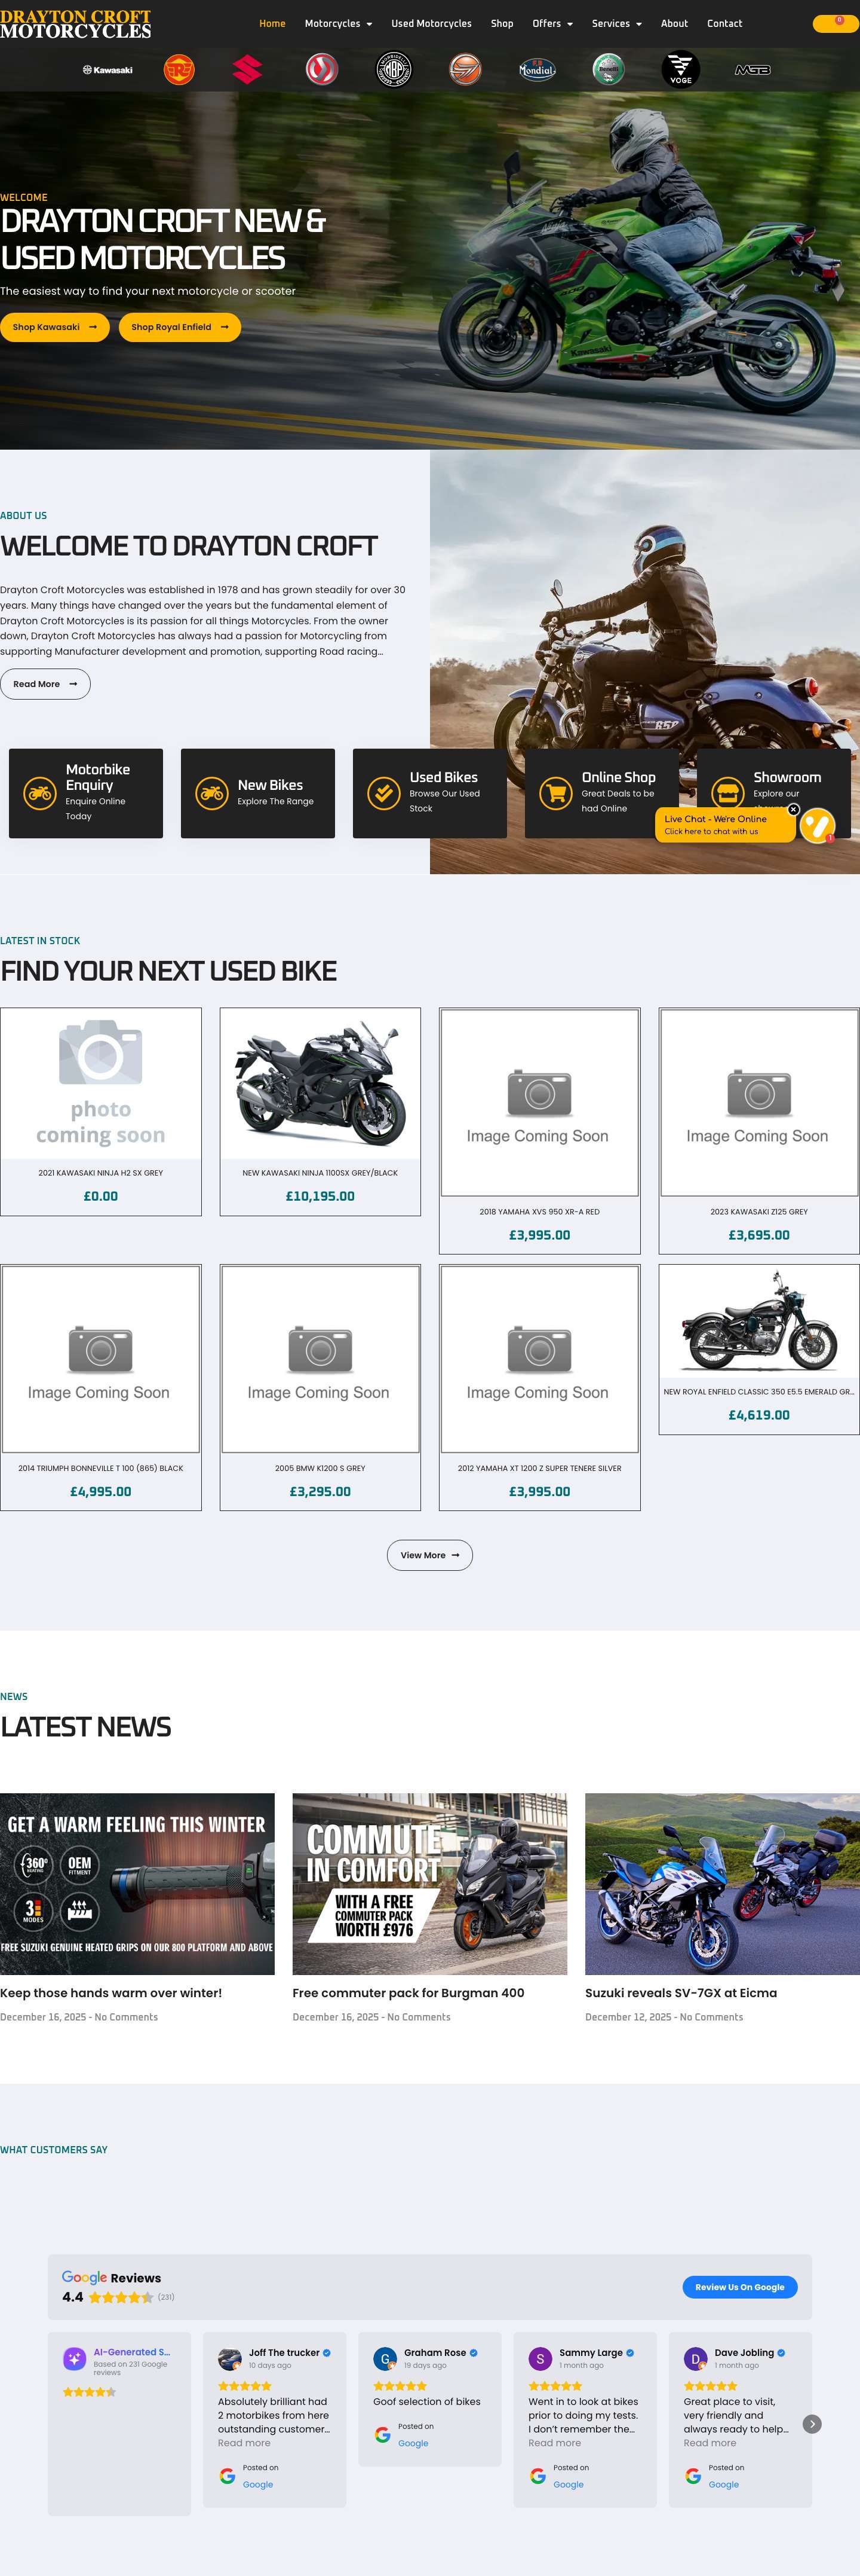
Task: Click the Drayton Croft Motorcycles site logo
Action: tap(76, 24)
